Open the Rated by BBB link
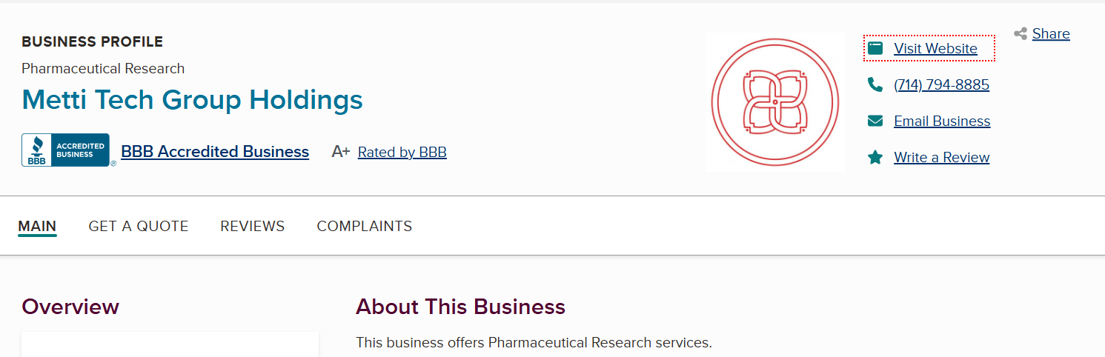The image size is (1105, 357). 402,153
